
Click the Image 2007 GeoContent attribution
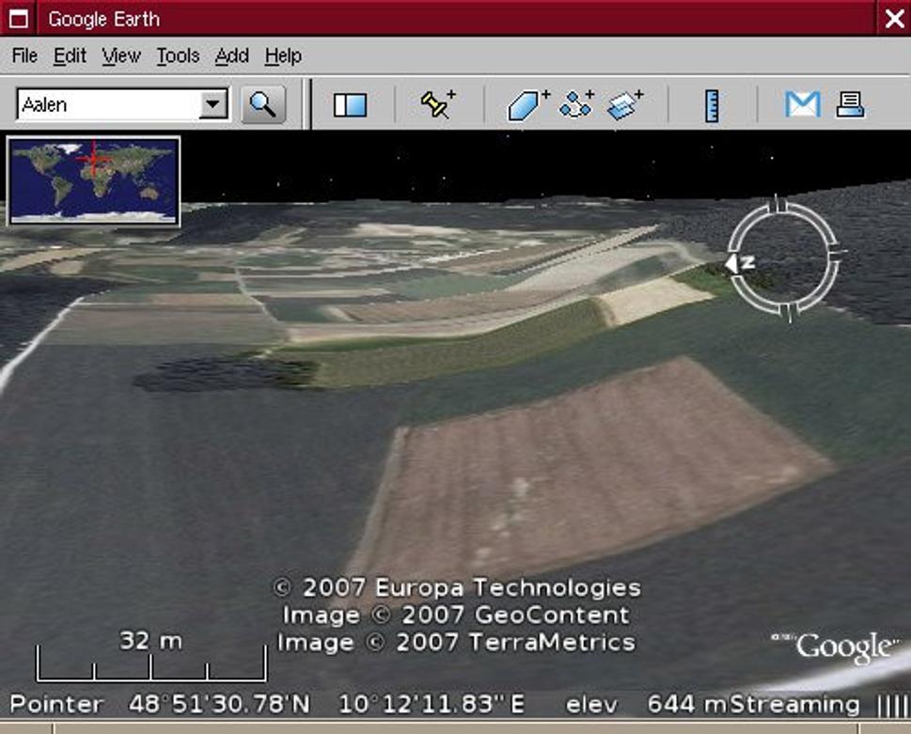[x=456, y=615]
